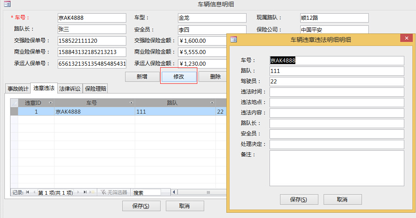Click the 交强险保险金额 field ¥1,600.00
This screenshot has width=416, height=218.
(203, 41)
